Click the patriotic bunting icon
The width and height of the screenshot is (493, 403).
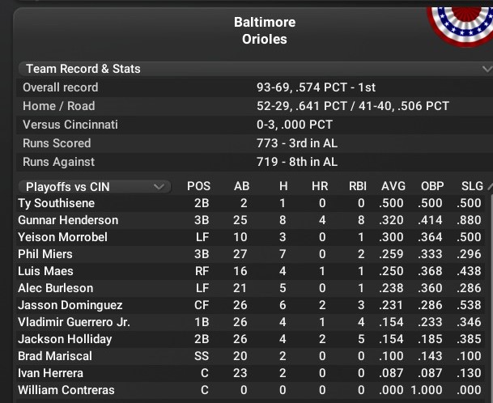(x=458, y=24)
